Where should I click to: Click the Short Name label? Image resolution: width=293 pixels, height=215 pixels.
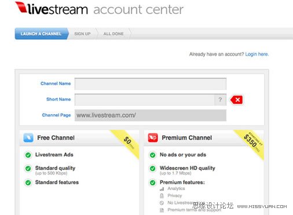coord(58,99)
